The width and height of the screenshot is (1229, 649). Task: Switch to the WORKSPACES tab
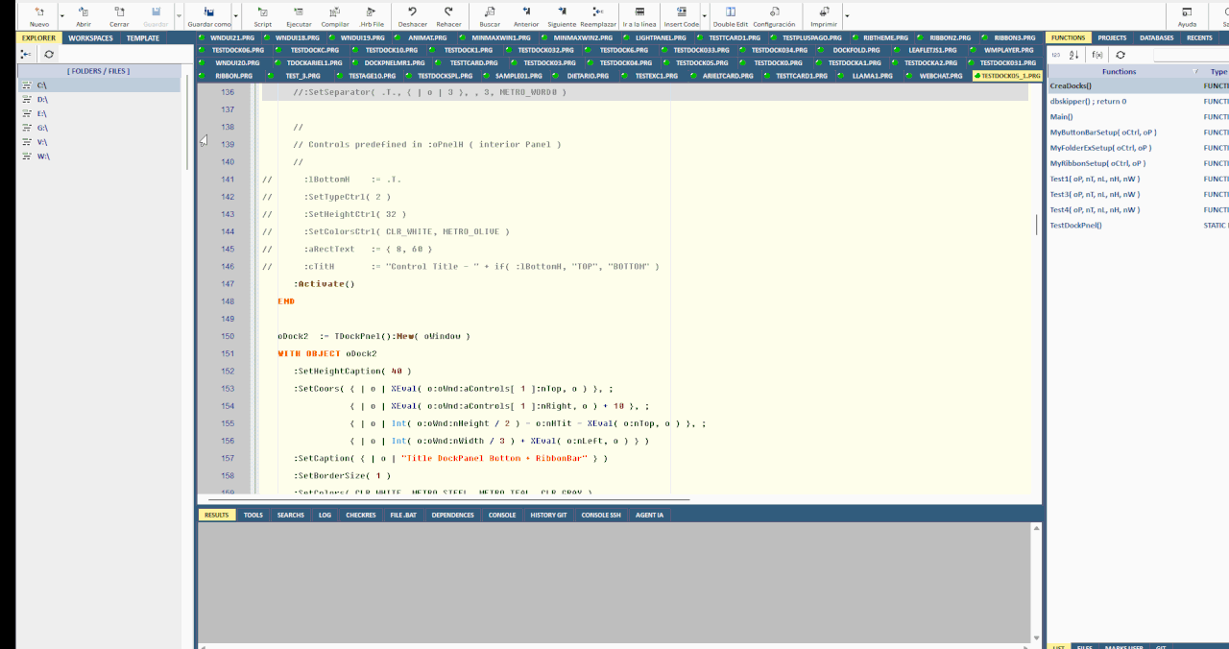pyautogui.click(x=90, y=38)
